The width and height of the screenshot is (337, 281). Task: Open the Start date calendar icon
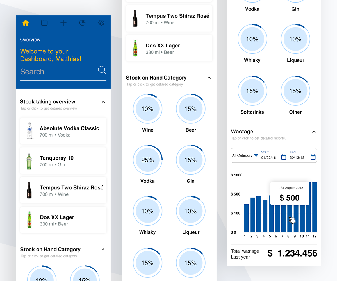[x=284, y=157]
